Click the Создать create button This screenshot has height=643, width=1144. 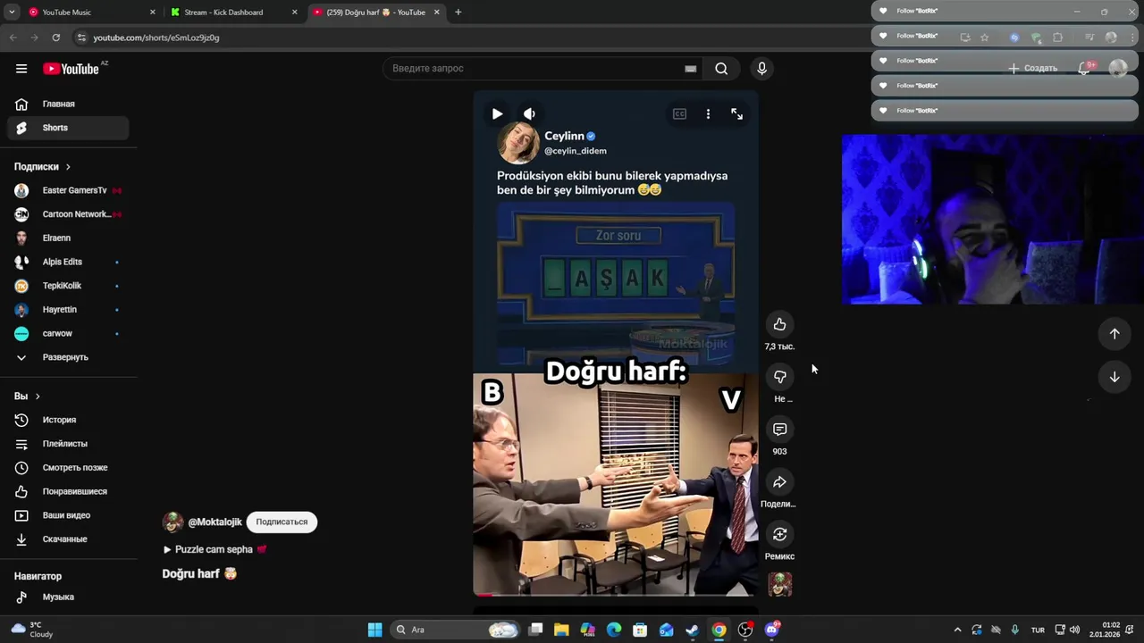(1033, 69)
